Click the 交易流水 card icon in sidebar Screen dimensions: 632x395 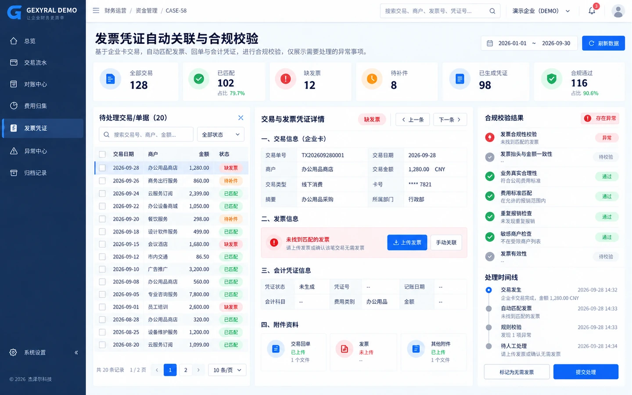[x=14, y=63]
